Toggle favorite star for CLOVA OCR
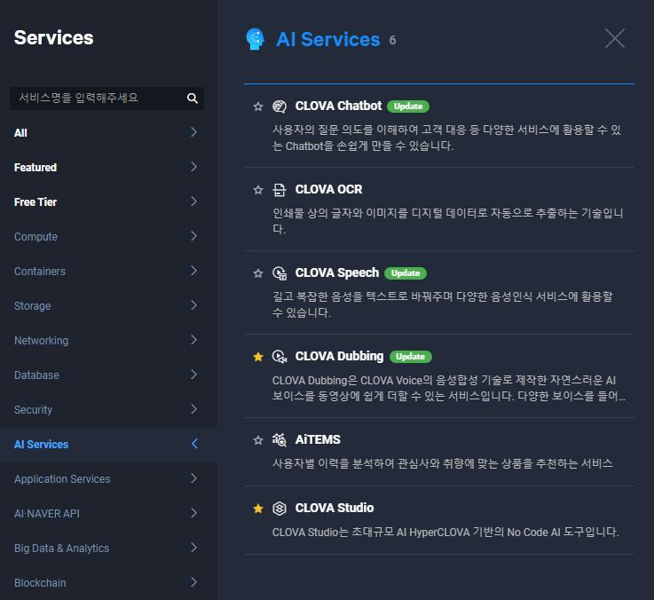654x600 pixels. pyautogui.click(x=258, y=190)
